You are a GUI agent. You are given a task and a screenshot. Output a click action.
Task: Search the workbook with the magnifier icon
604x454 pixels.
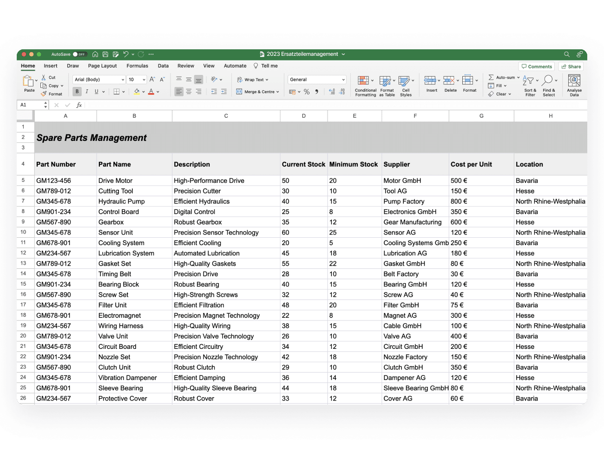[567, 54]
